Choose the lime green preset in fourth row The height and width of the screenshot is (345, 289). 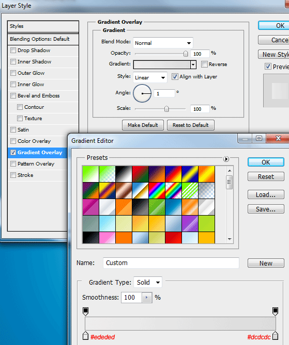(x=206, y=223)
